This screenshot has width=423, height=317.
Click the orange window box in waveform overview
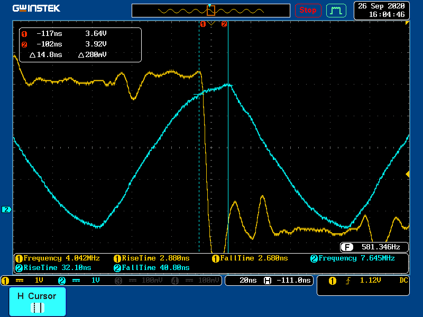[211, 11]
